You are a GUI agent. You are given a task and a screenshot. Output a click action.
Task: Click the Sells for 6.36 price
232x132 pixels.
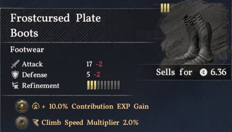coord(191,72)
